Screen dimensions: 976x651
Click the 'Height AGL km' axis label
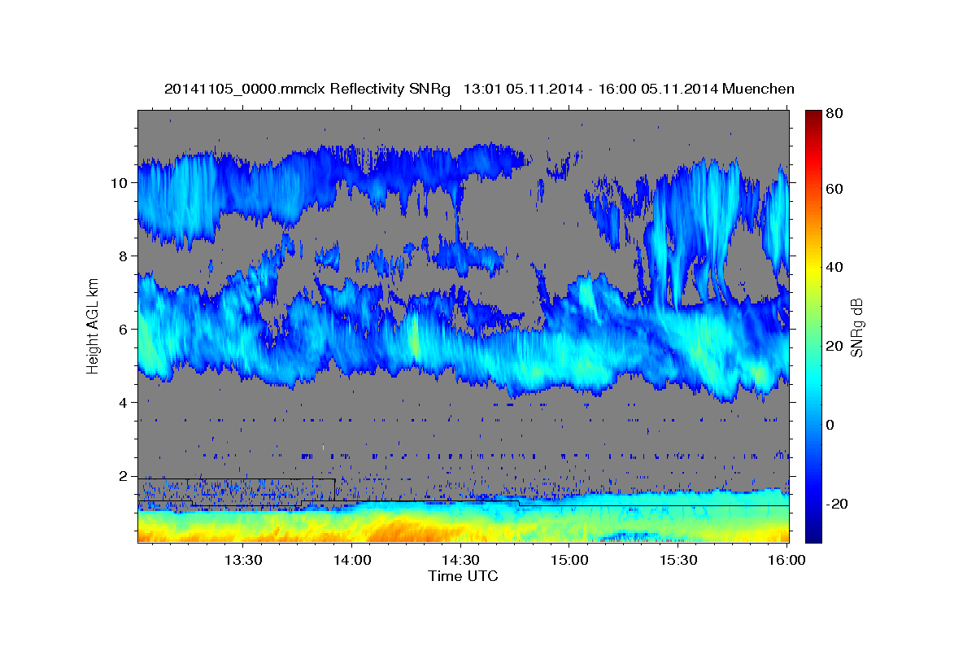(93, 325)
